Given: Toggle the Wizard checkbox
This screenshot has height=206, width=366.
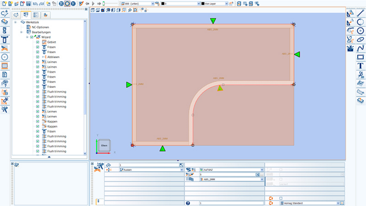Looking at the screenshot, I should (x=32, y=37).
